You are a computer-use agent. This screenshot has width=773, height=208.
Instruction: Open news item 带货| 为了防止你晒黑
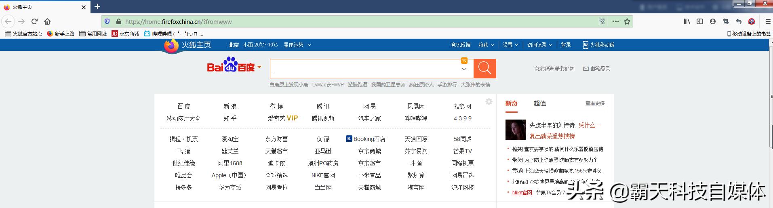(554, 160)
